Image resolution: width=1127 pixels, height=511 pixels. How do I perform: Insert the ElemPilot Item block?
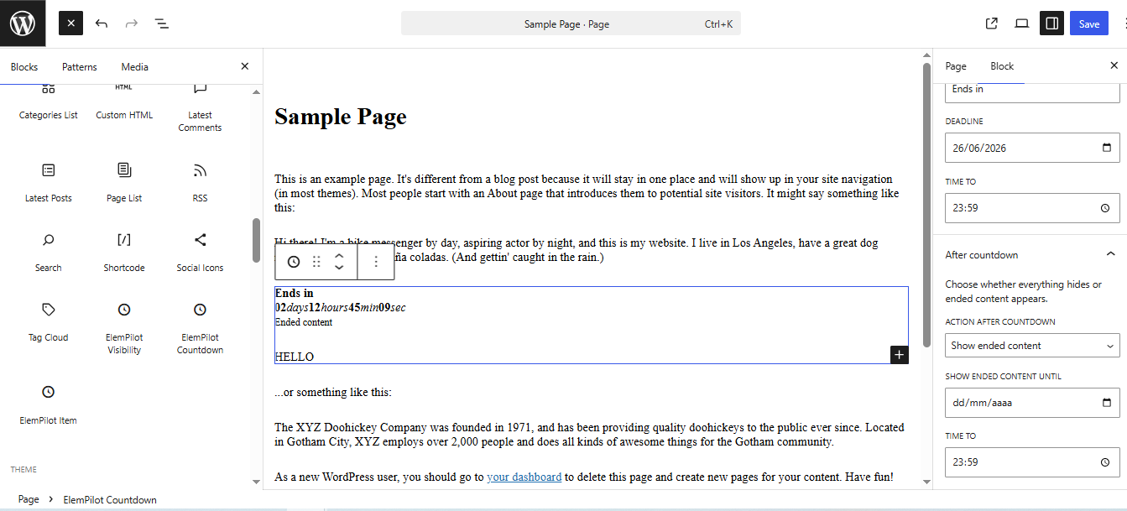49,405
